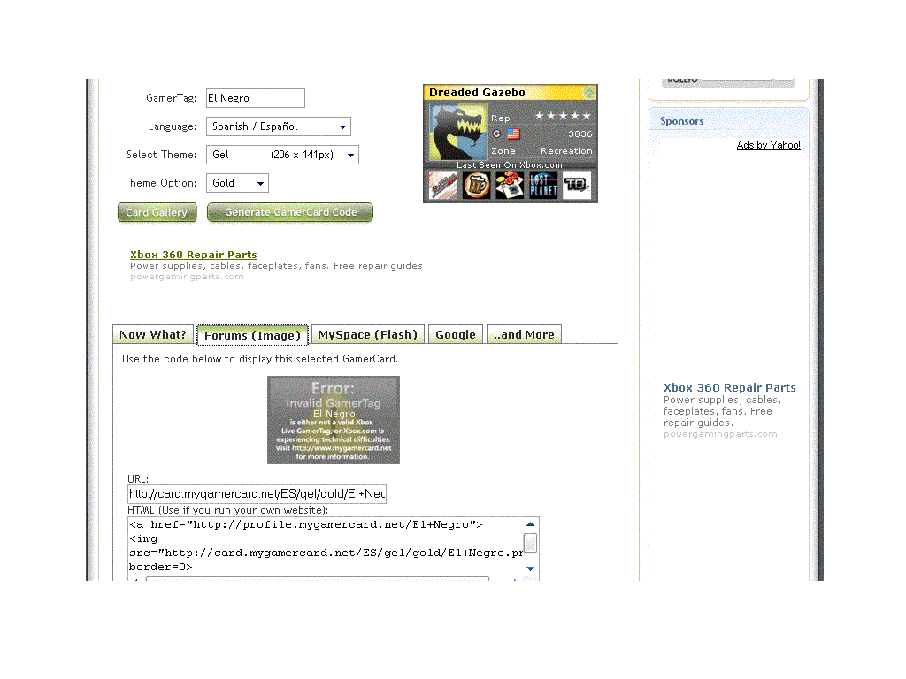Click the HTML textarea scrollbar thumb

[x=531, y=543]
